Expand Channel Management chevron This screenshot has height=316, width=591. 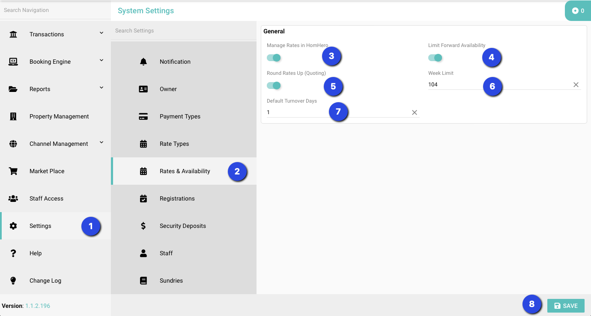[101, 142]
